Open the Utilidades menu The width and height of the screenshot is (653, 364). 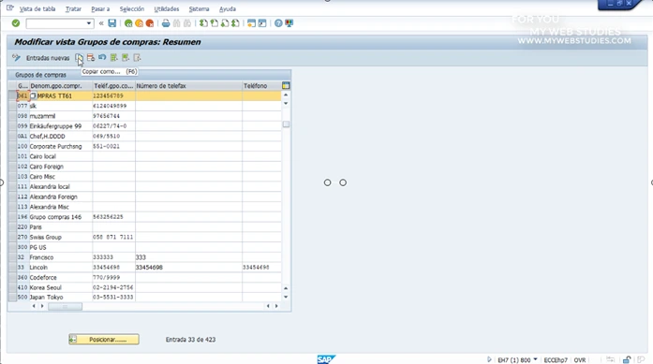166,8
